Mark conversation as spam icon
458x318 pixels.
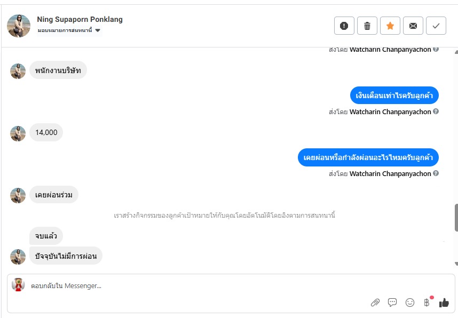point(344,26)
